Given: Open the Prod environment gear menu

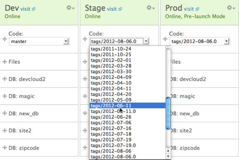Looking at the screenshot, I should pyautogui.click(x=231, y=8).
